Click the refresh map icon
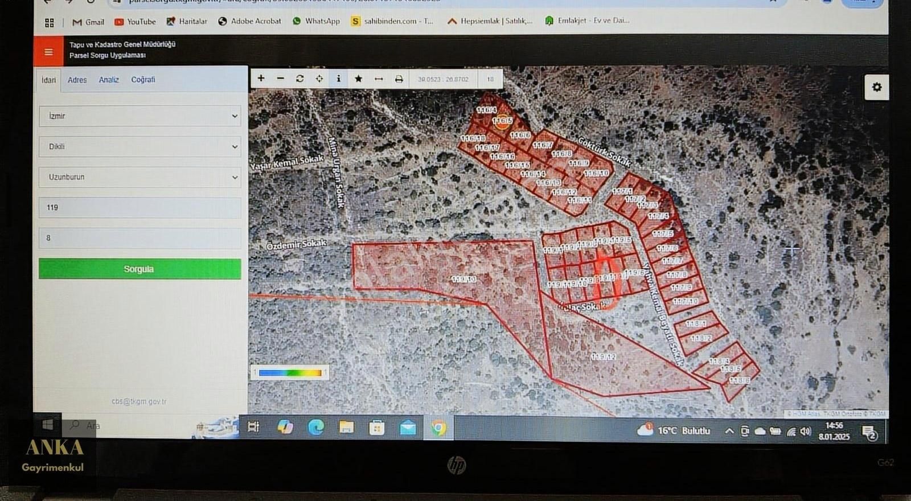Image resolution: width=911 pixels, height=501 pixels. 299,79
